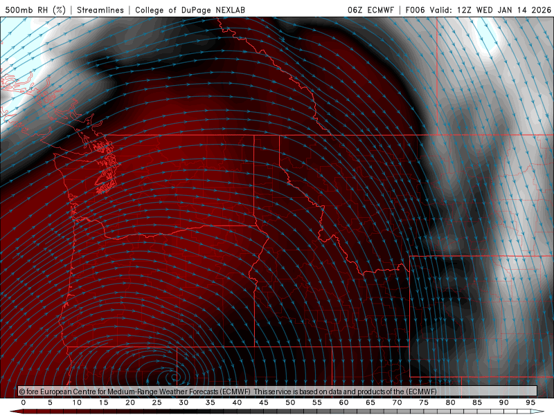Select the "50" humidity scale label
554x415 pixels.
(290, 403)
